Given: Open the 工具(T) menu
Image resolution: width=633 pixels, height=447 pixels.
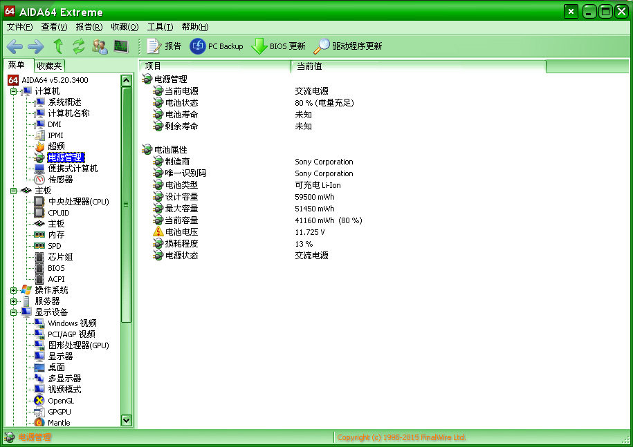Looking at the screenshot, I should click(x=160, y=27).
